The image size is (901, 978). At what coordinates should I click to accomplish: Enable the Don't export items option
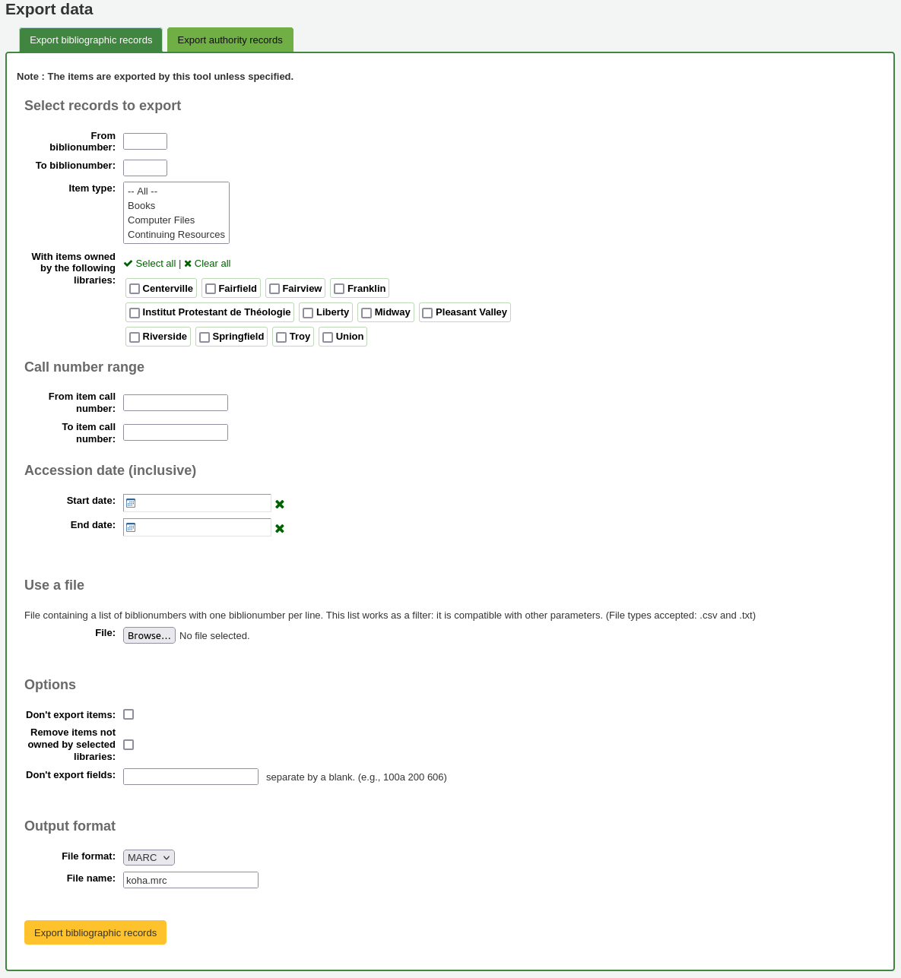[x=128, y=714]
